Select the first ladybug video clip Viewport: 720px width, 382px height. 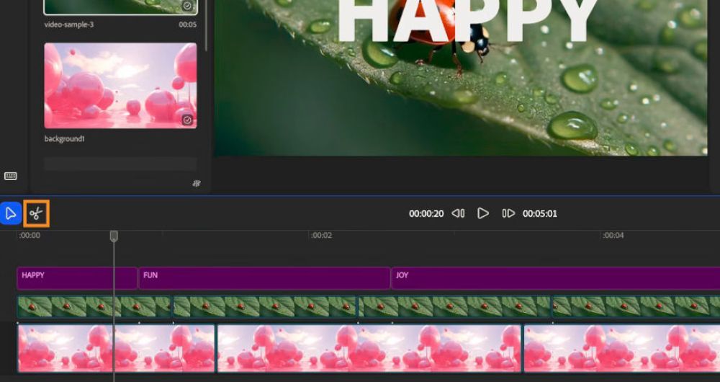coord(94,307)
